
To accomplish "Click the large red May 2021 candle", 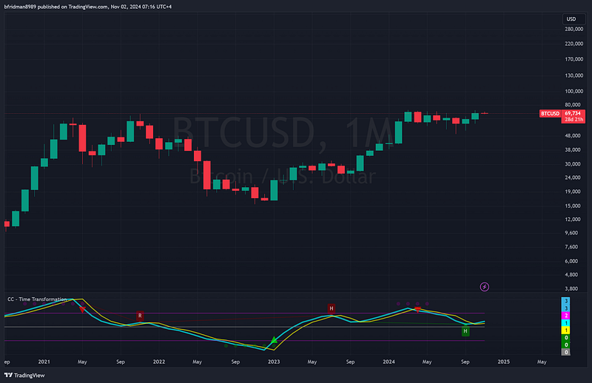I will (x=82, y=138).
